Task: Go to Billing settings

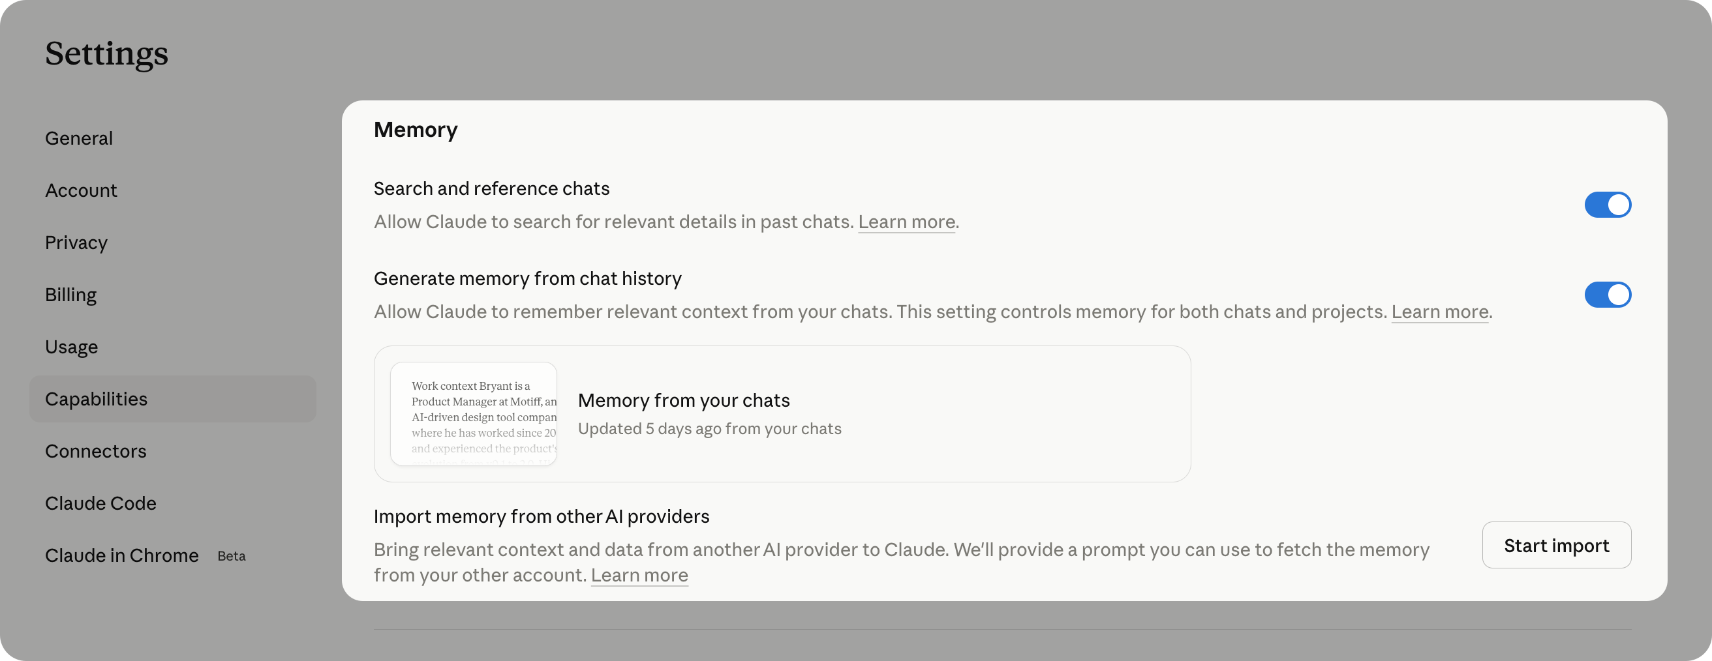Action: pos(70,294)
